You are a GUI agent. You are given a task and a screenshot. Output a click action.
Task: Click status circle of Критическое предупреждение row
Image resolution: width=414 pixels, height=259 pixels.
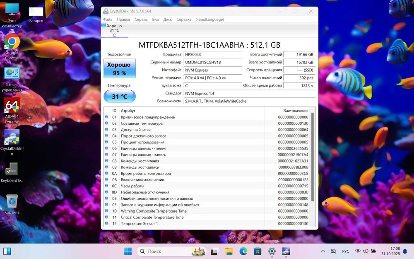click(x=106, y=117)
